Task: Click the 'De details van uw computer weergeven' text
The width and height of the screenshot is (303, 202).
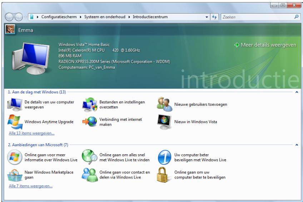Action: point(49,104)
